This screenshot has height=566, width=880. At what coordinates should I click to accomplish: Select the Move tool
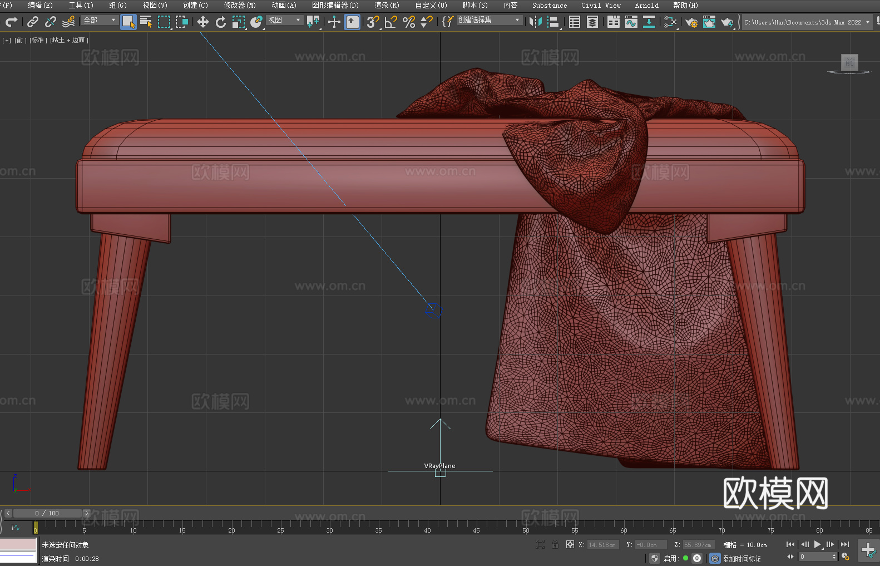(x=203, y=22)
